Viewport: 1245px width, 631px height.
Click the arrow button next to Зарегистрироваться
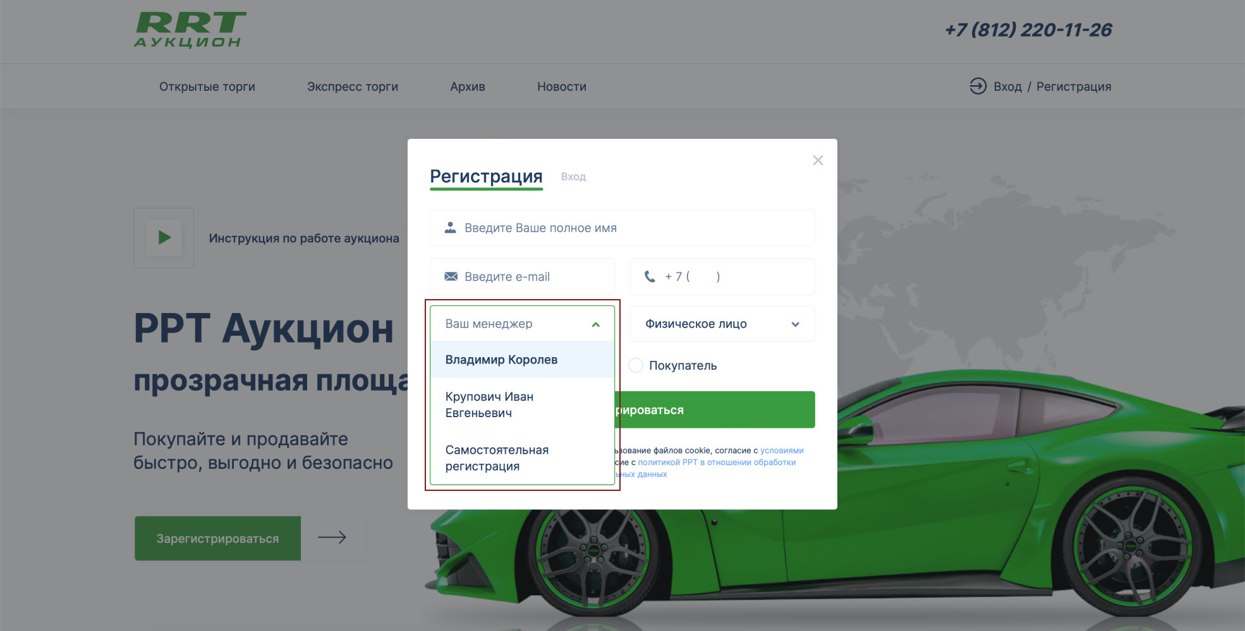pyautogui.click(x=332, y=538)
